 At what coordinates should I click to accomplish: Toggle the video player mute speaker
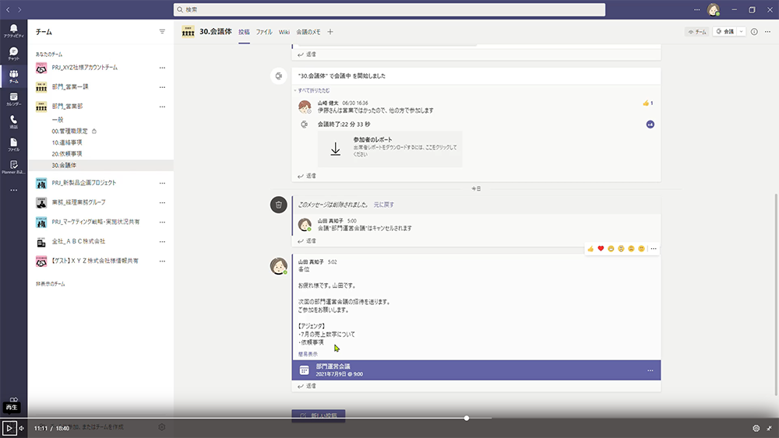pos(22,428)
